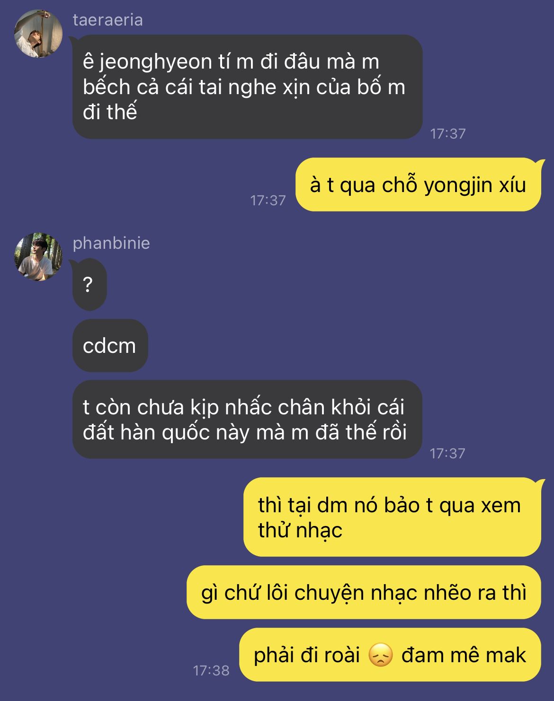Select the message about jeonghyeon's headphones
This screenshot has height=701, width=554.
[x=247, y=87]
